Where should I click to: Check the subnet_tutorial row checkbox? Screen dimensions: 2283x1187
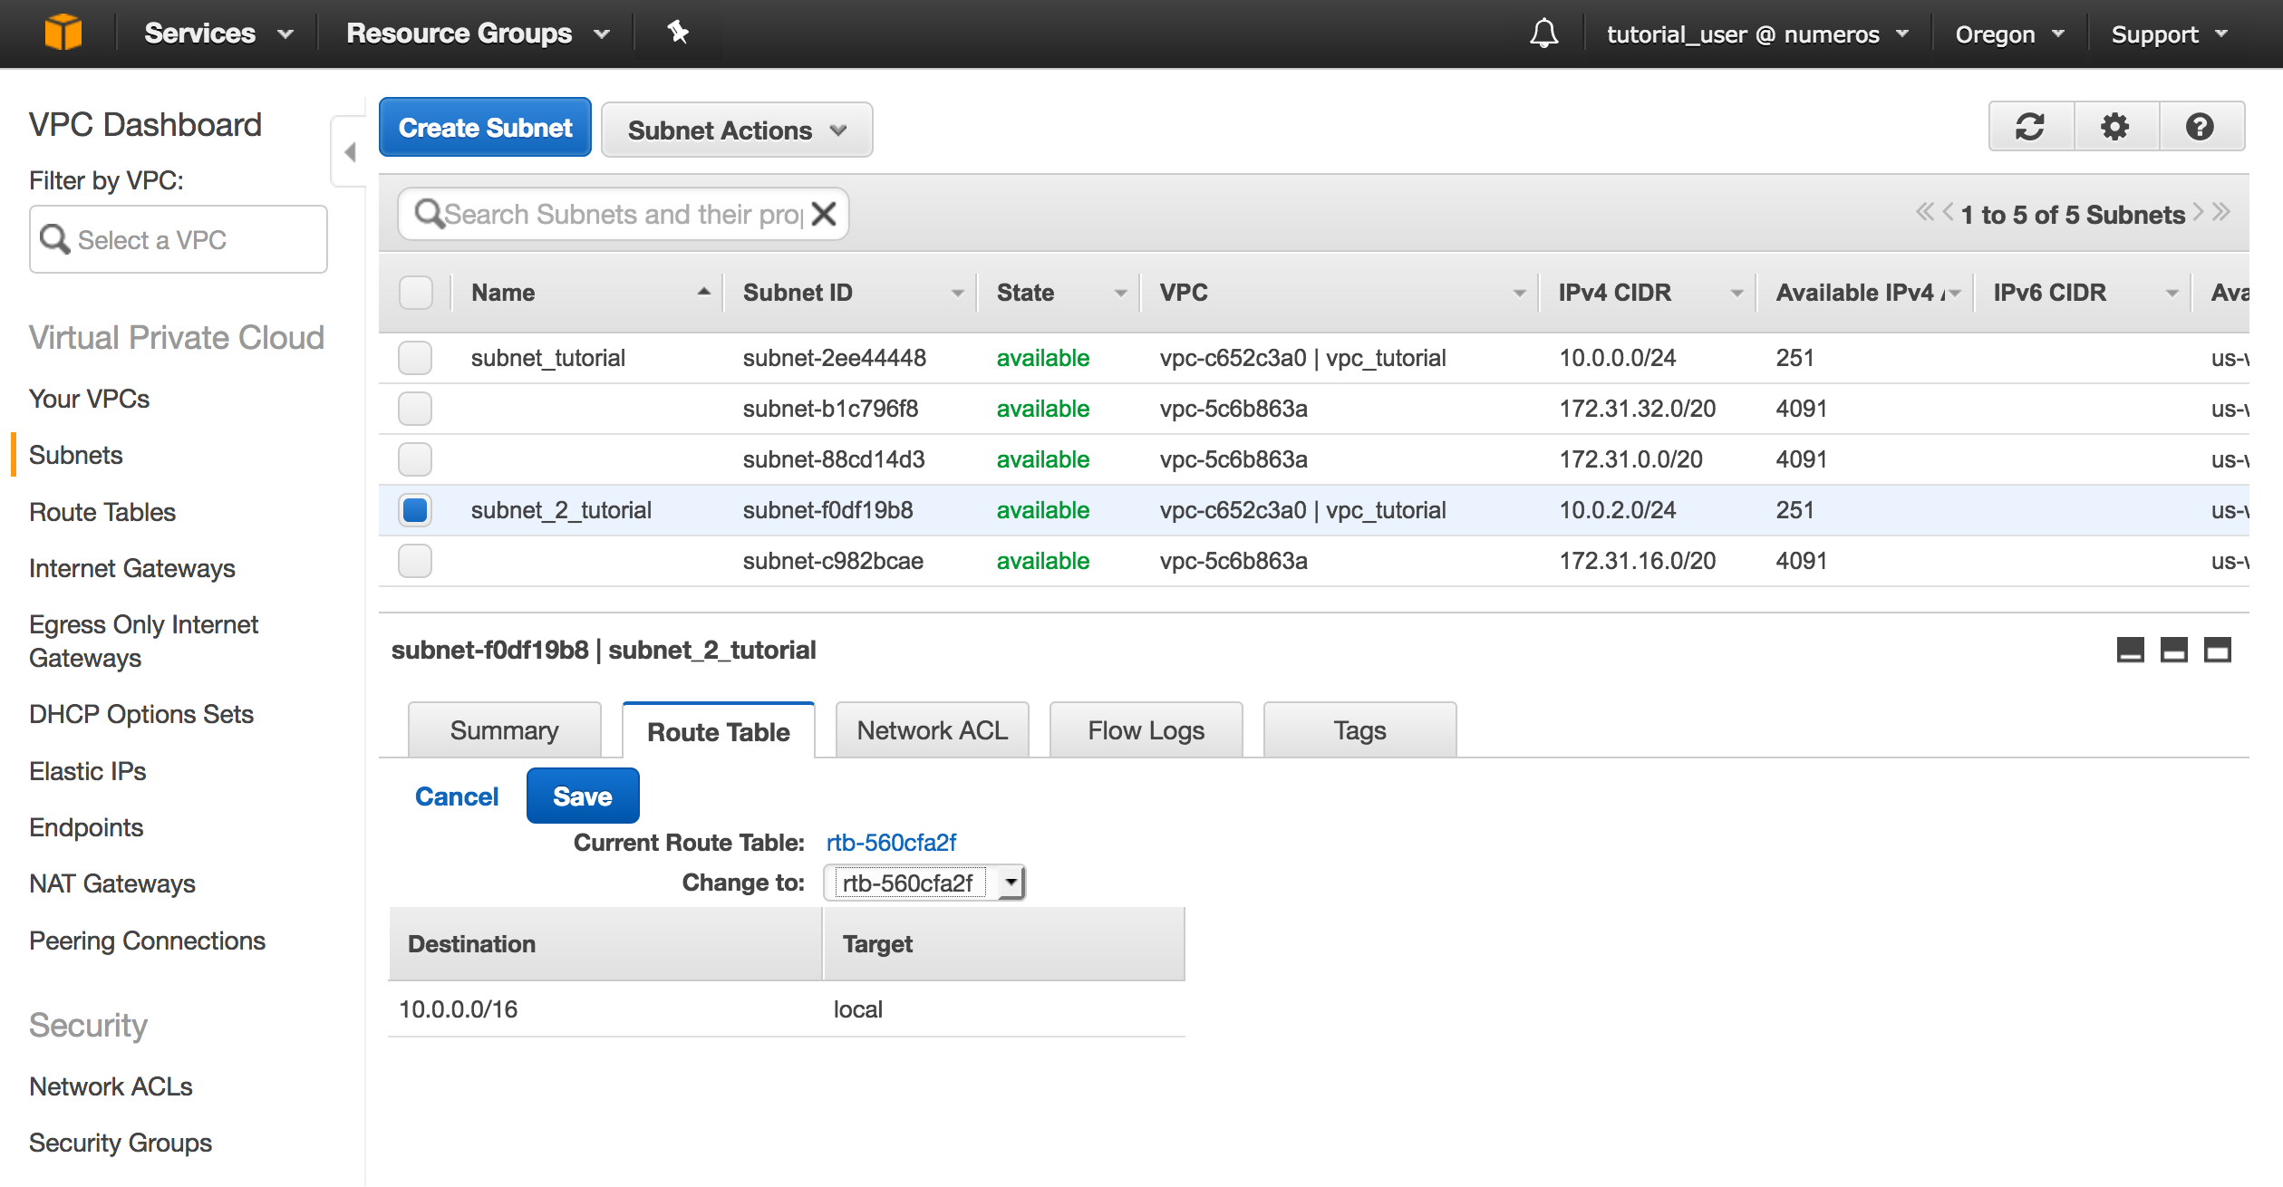(415, 358)
